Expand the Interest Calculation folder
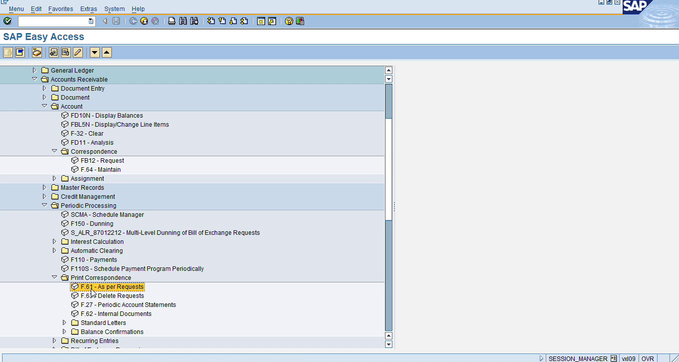This screenshot has width=679, height=362. [55, 241]
